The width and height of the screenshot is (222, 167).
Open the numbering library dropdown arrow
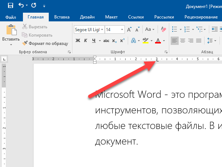pos(193,29)
